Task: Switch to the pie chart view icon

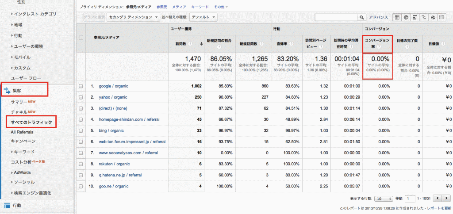Action: pos(406,17)
